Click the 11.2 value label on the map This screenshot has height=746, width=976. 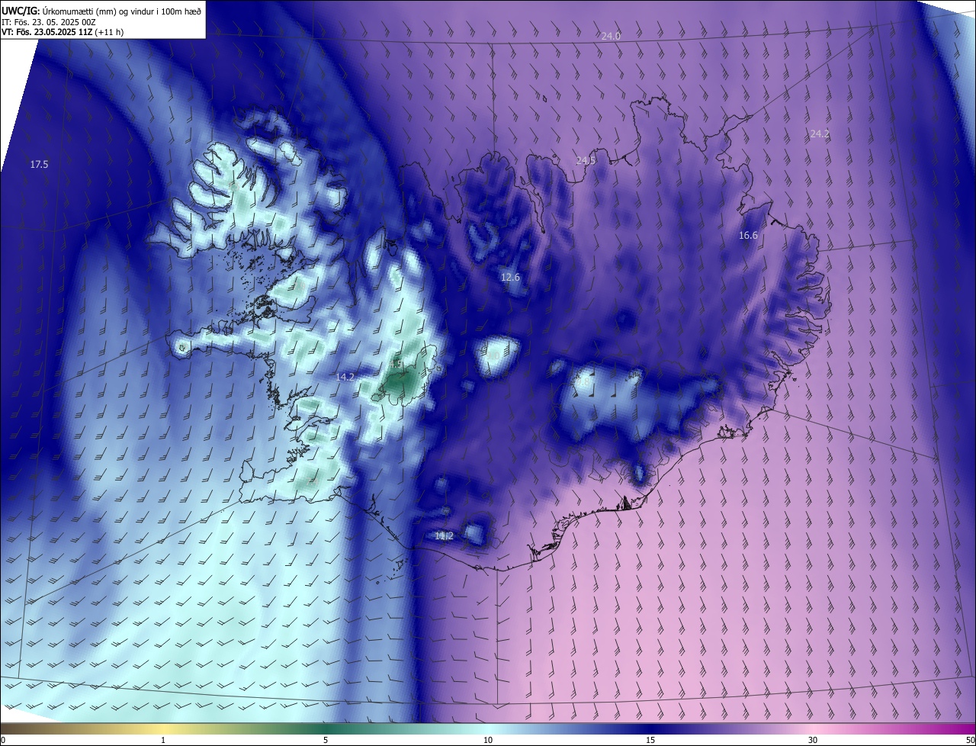(x=444, y=536)
